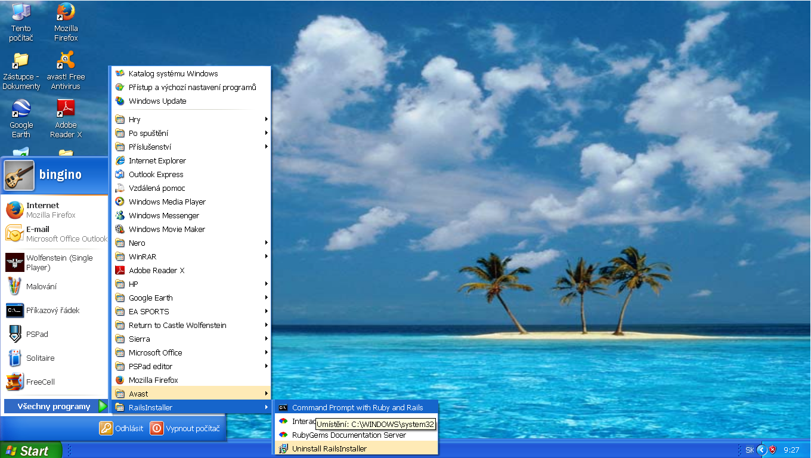Open Katalog systému Windows

[x=191, y=73]
